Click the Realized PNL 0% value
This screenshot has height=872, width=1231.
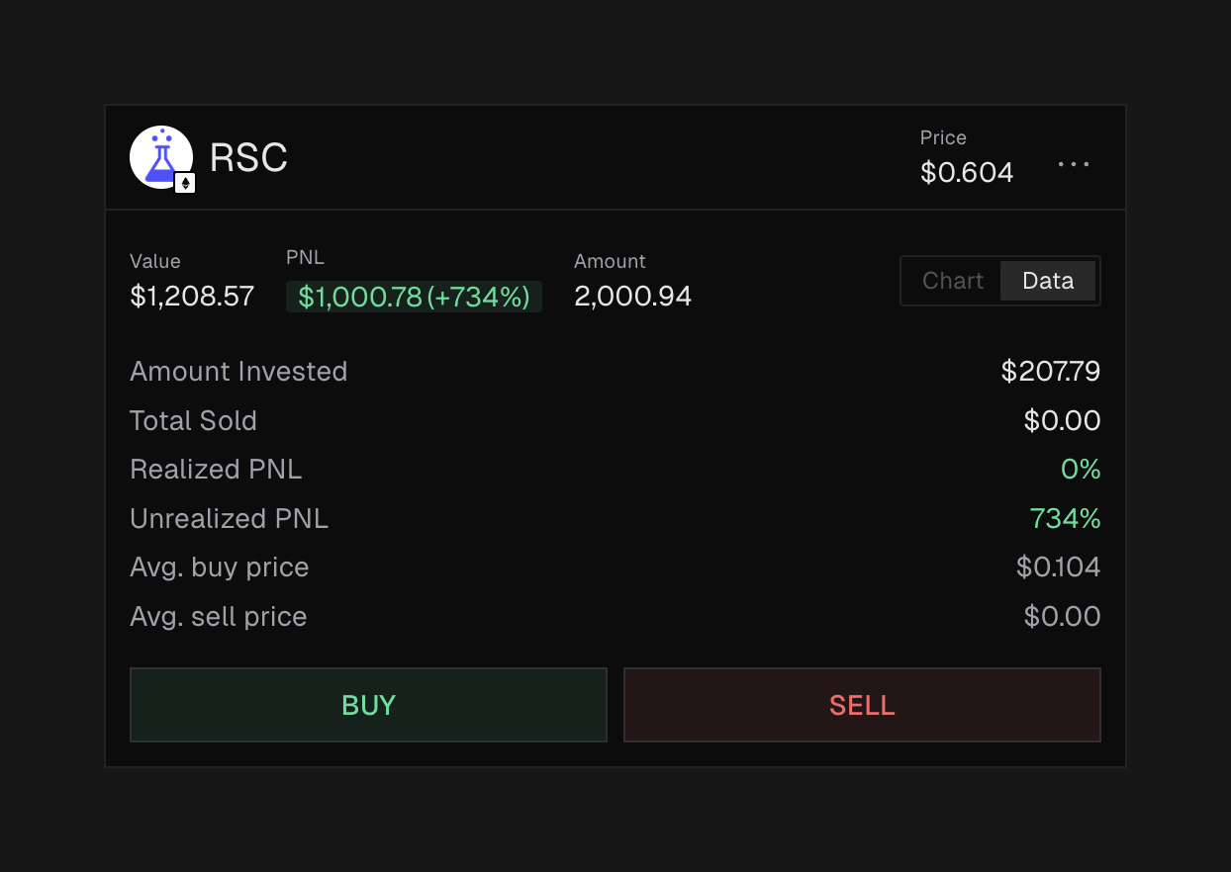coord(1081,470)
